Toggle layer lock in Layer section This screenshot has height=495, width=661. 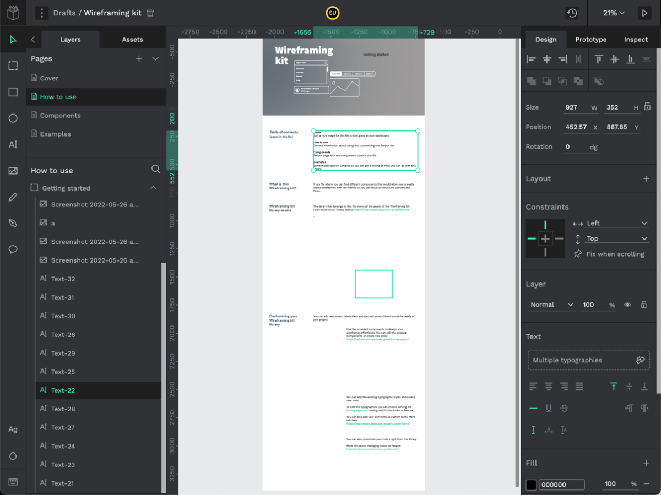[643, 304]
